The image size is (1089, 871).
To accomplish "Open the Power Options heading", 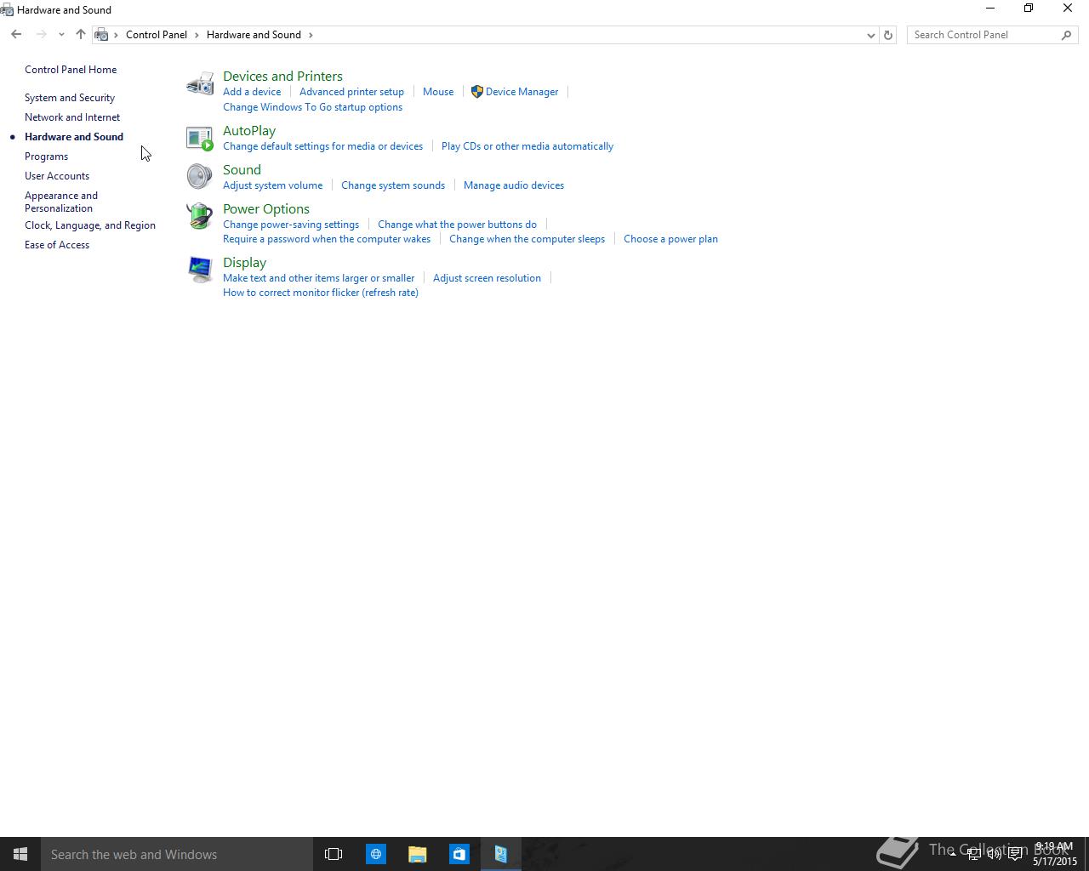I will click(266, 209).
